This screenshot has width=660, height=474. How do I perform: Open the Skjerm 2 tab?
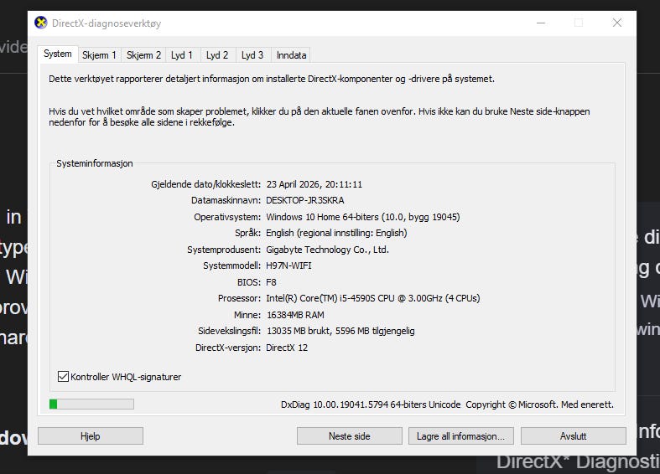[143, 55]
